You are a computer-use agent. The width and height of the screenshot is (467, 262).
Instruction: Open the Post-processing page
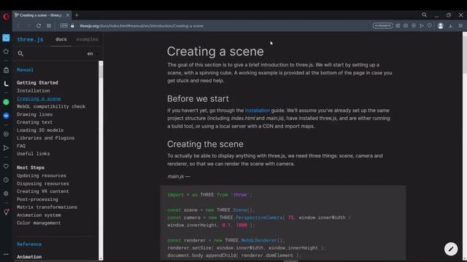pyautogui.click(x=37, y=199)
